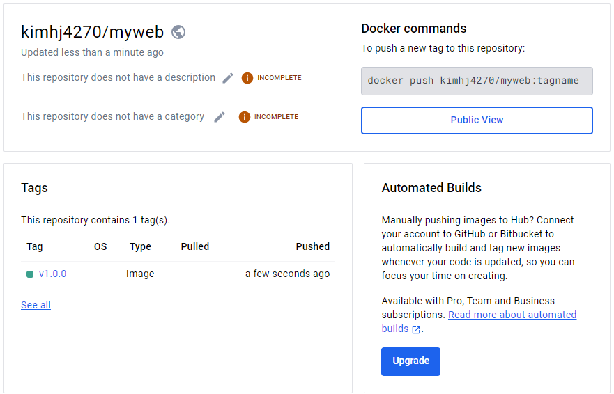Follow the Read more about automated builds link
This screenshot has width=614, height=394.
click(x=512, y=315)
